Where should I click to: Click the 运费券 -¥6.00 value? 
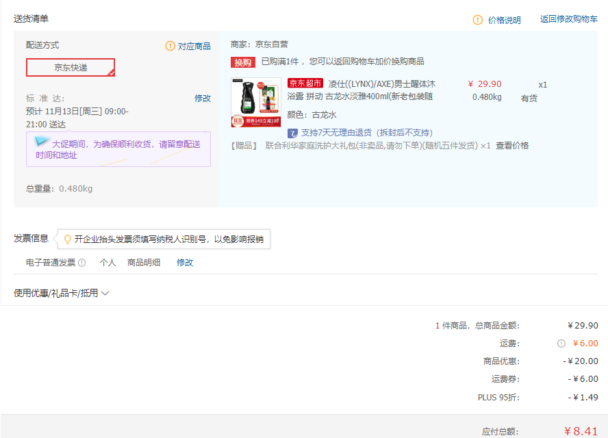click(x=583, y=379)
